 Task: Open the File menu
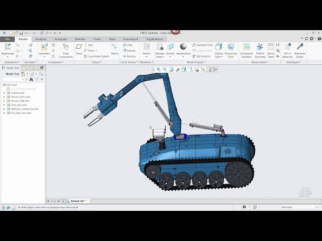(x=7, y=39)
